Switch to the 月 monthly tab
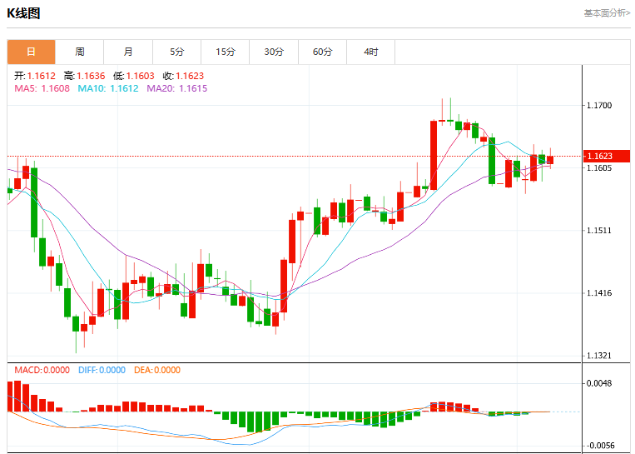This screenshot has height=454, width=635. (128, 52)
